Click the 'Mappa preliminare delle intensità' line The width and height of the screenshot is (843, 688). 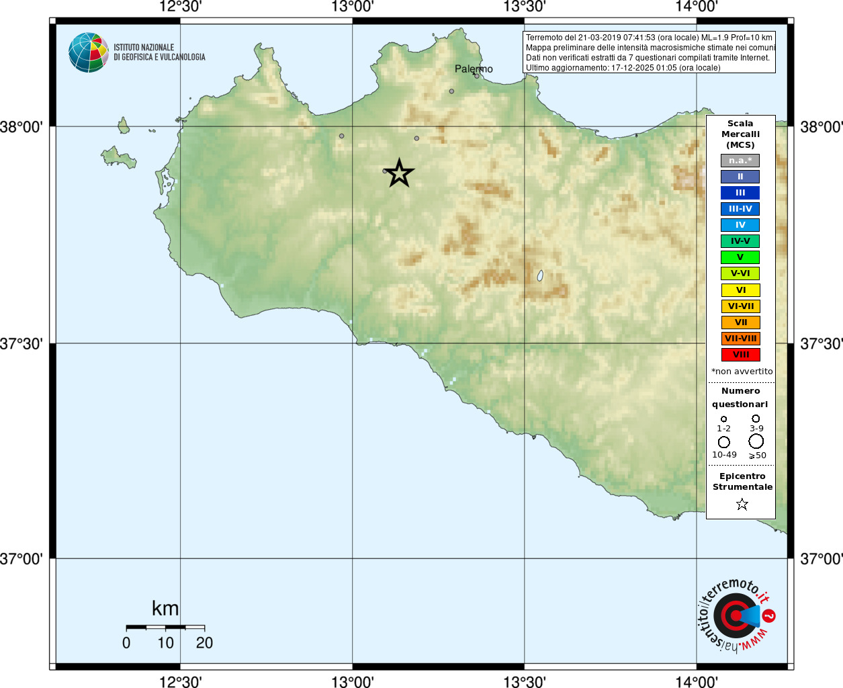(650, 48)
